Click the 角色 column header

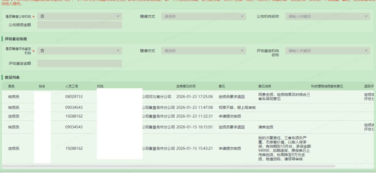pos(11,86)
